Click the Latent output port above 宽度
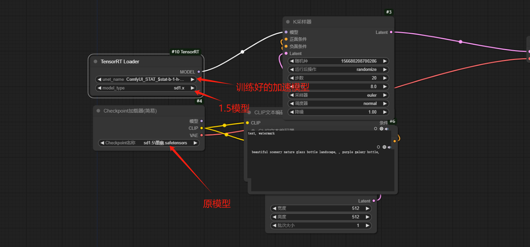The width and height of the screenshot is (530, 247). [374, 201]
